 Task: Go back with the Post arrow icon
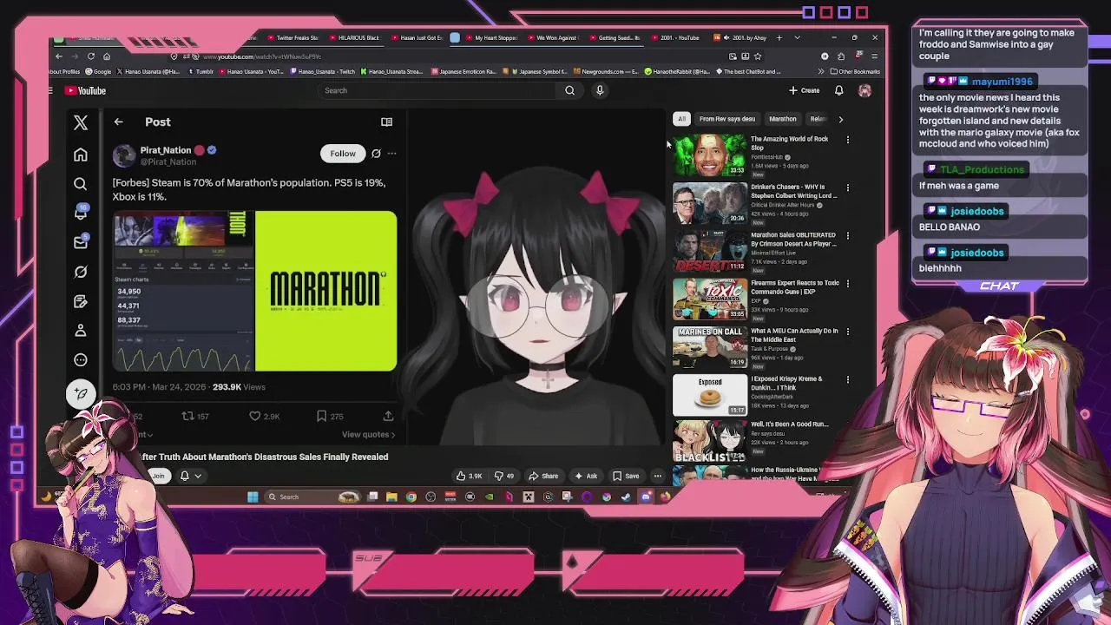click(x=119, y=122)
